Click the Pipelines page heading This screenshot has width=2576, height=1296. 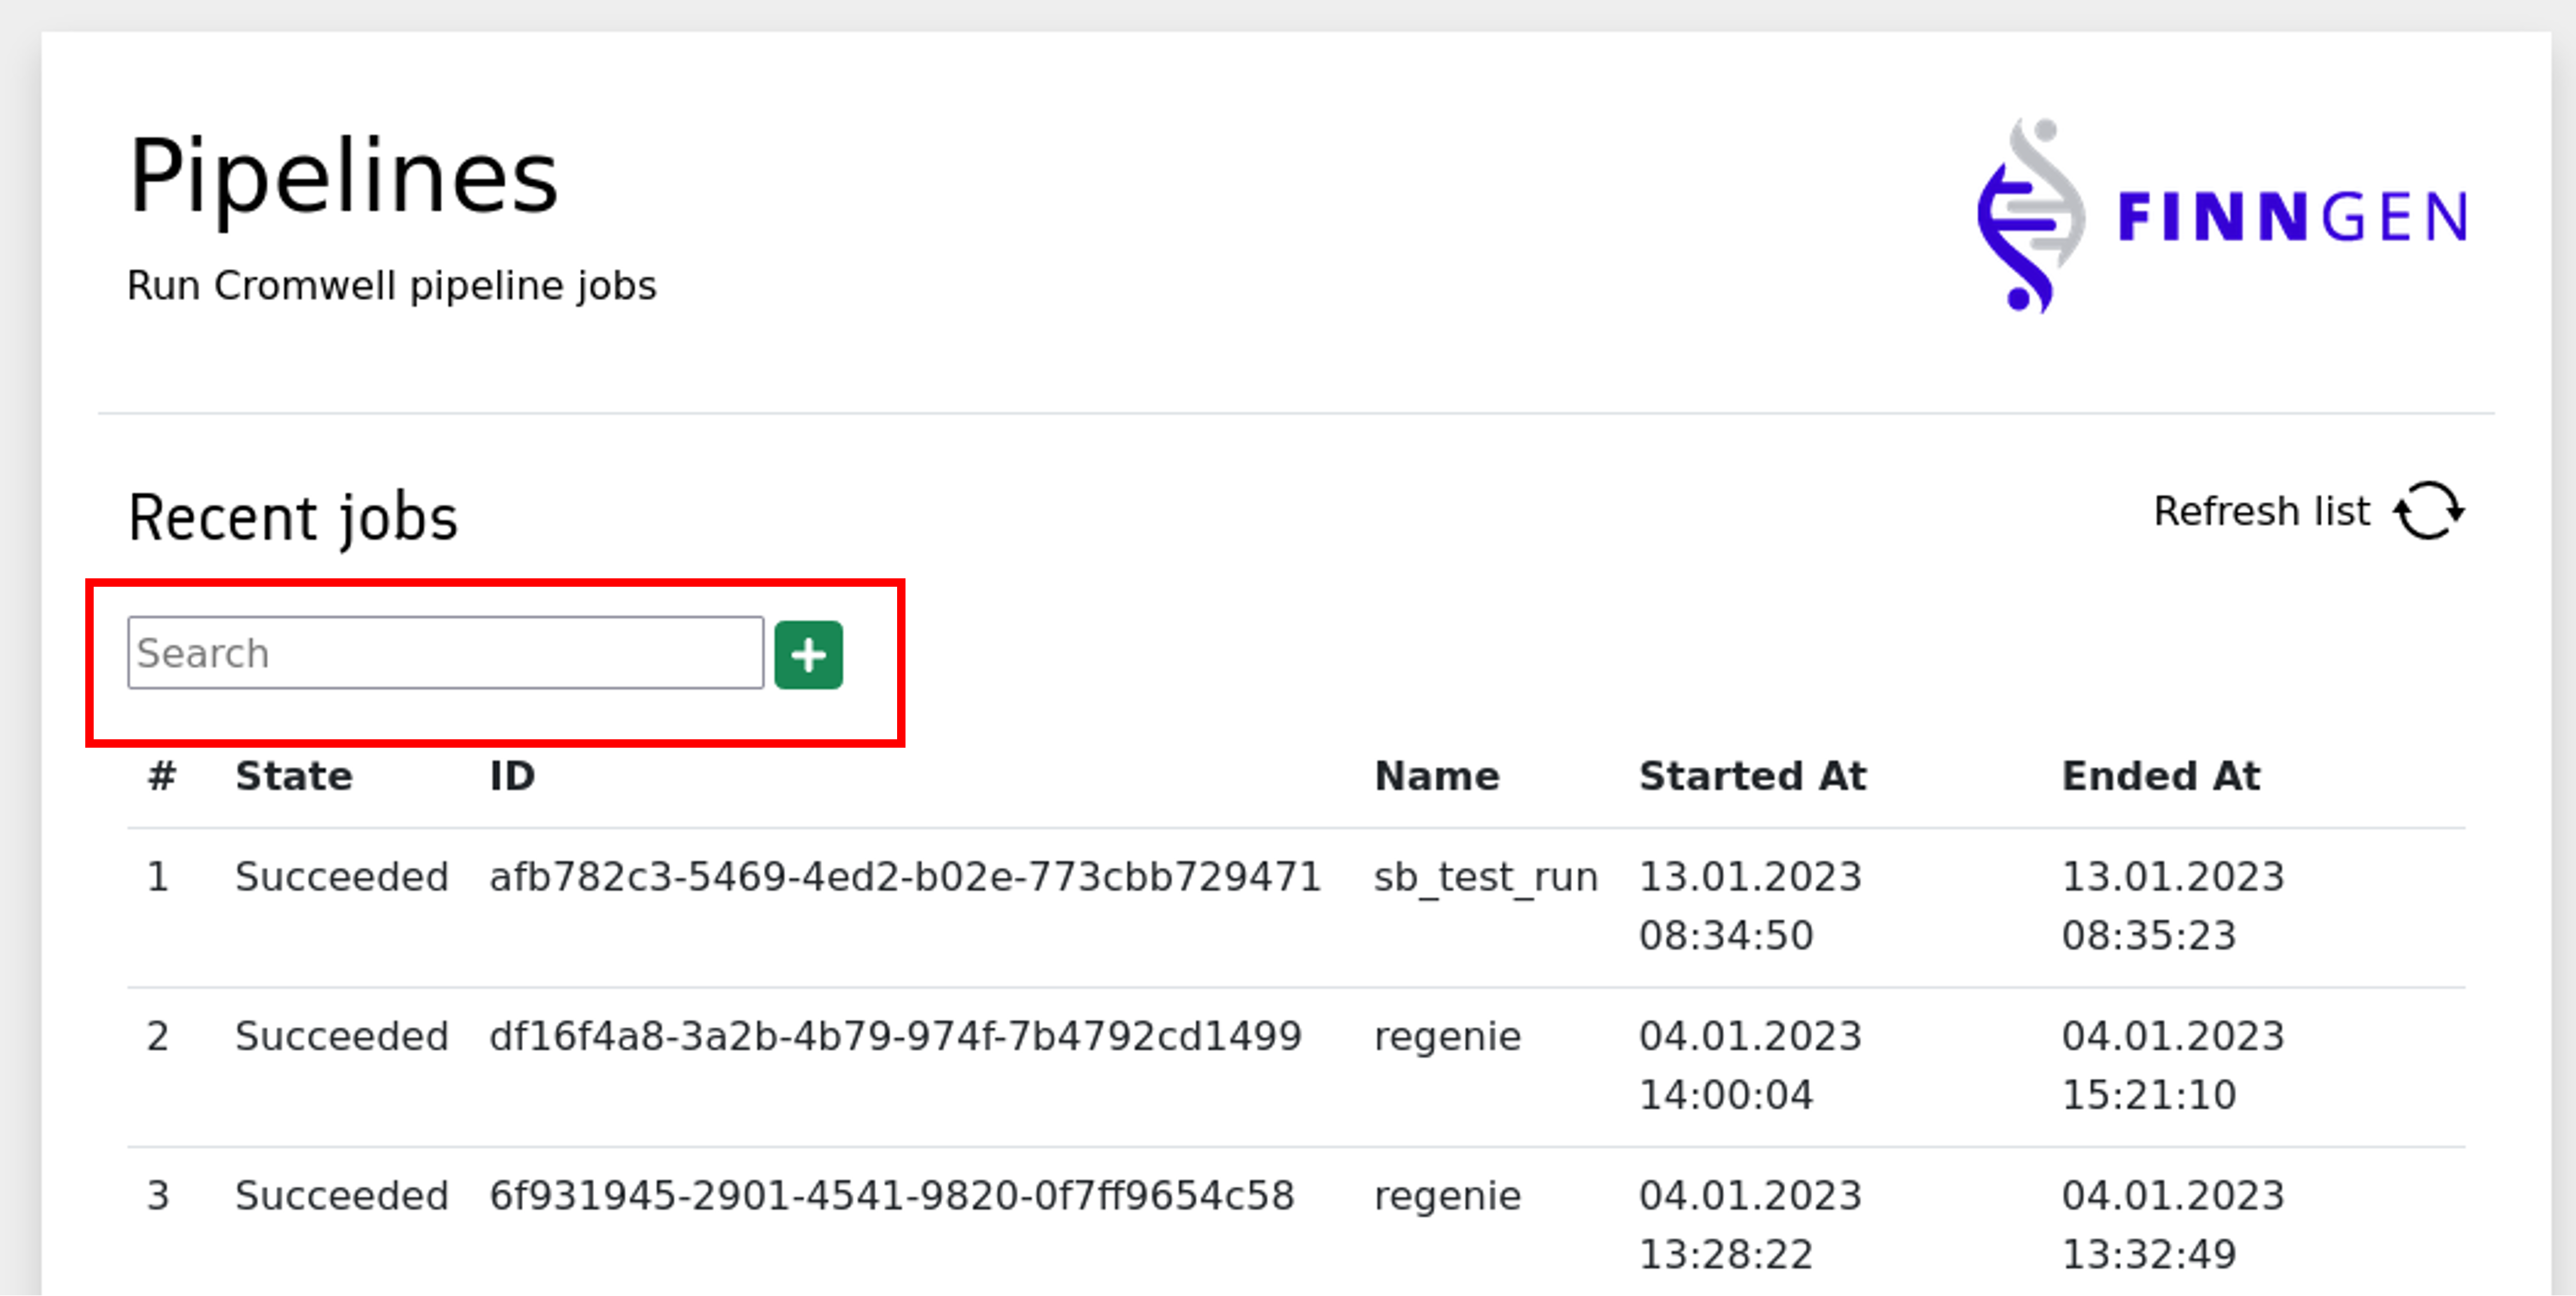click(x=343, y=177)
